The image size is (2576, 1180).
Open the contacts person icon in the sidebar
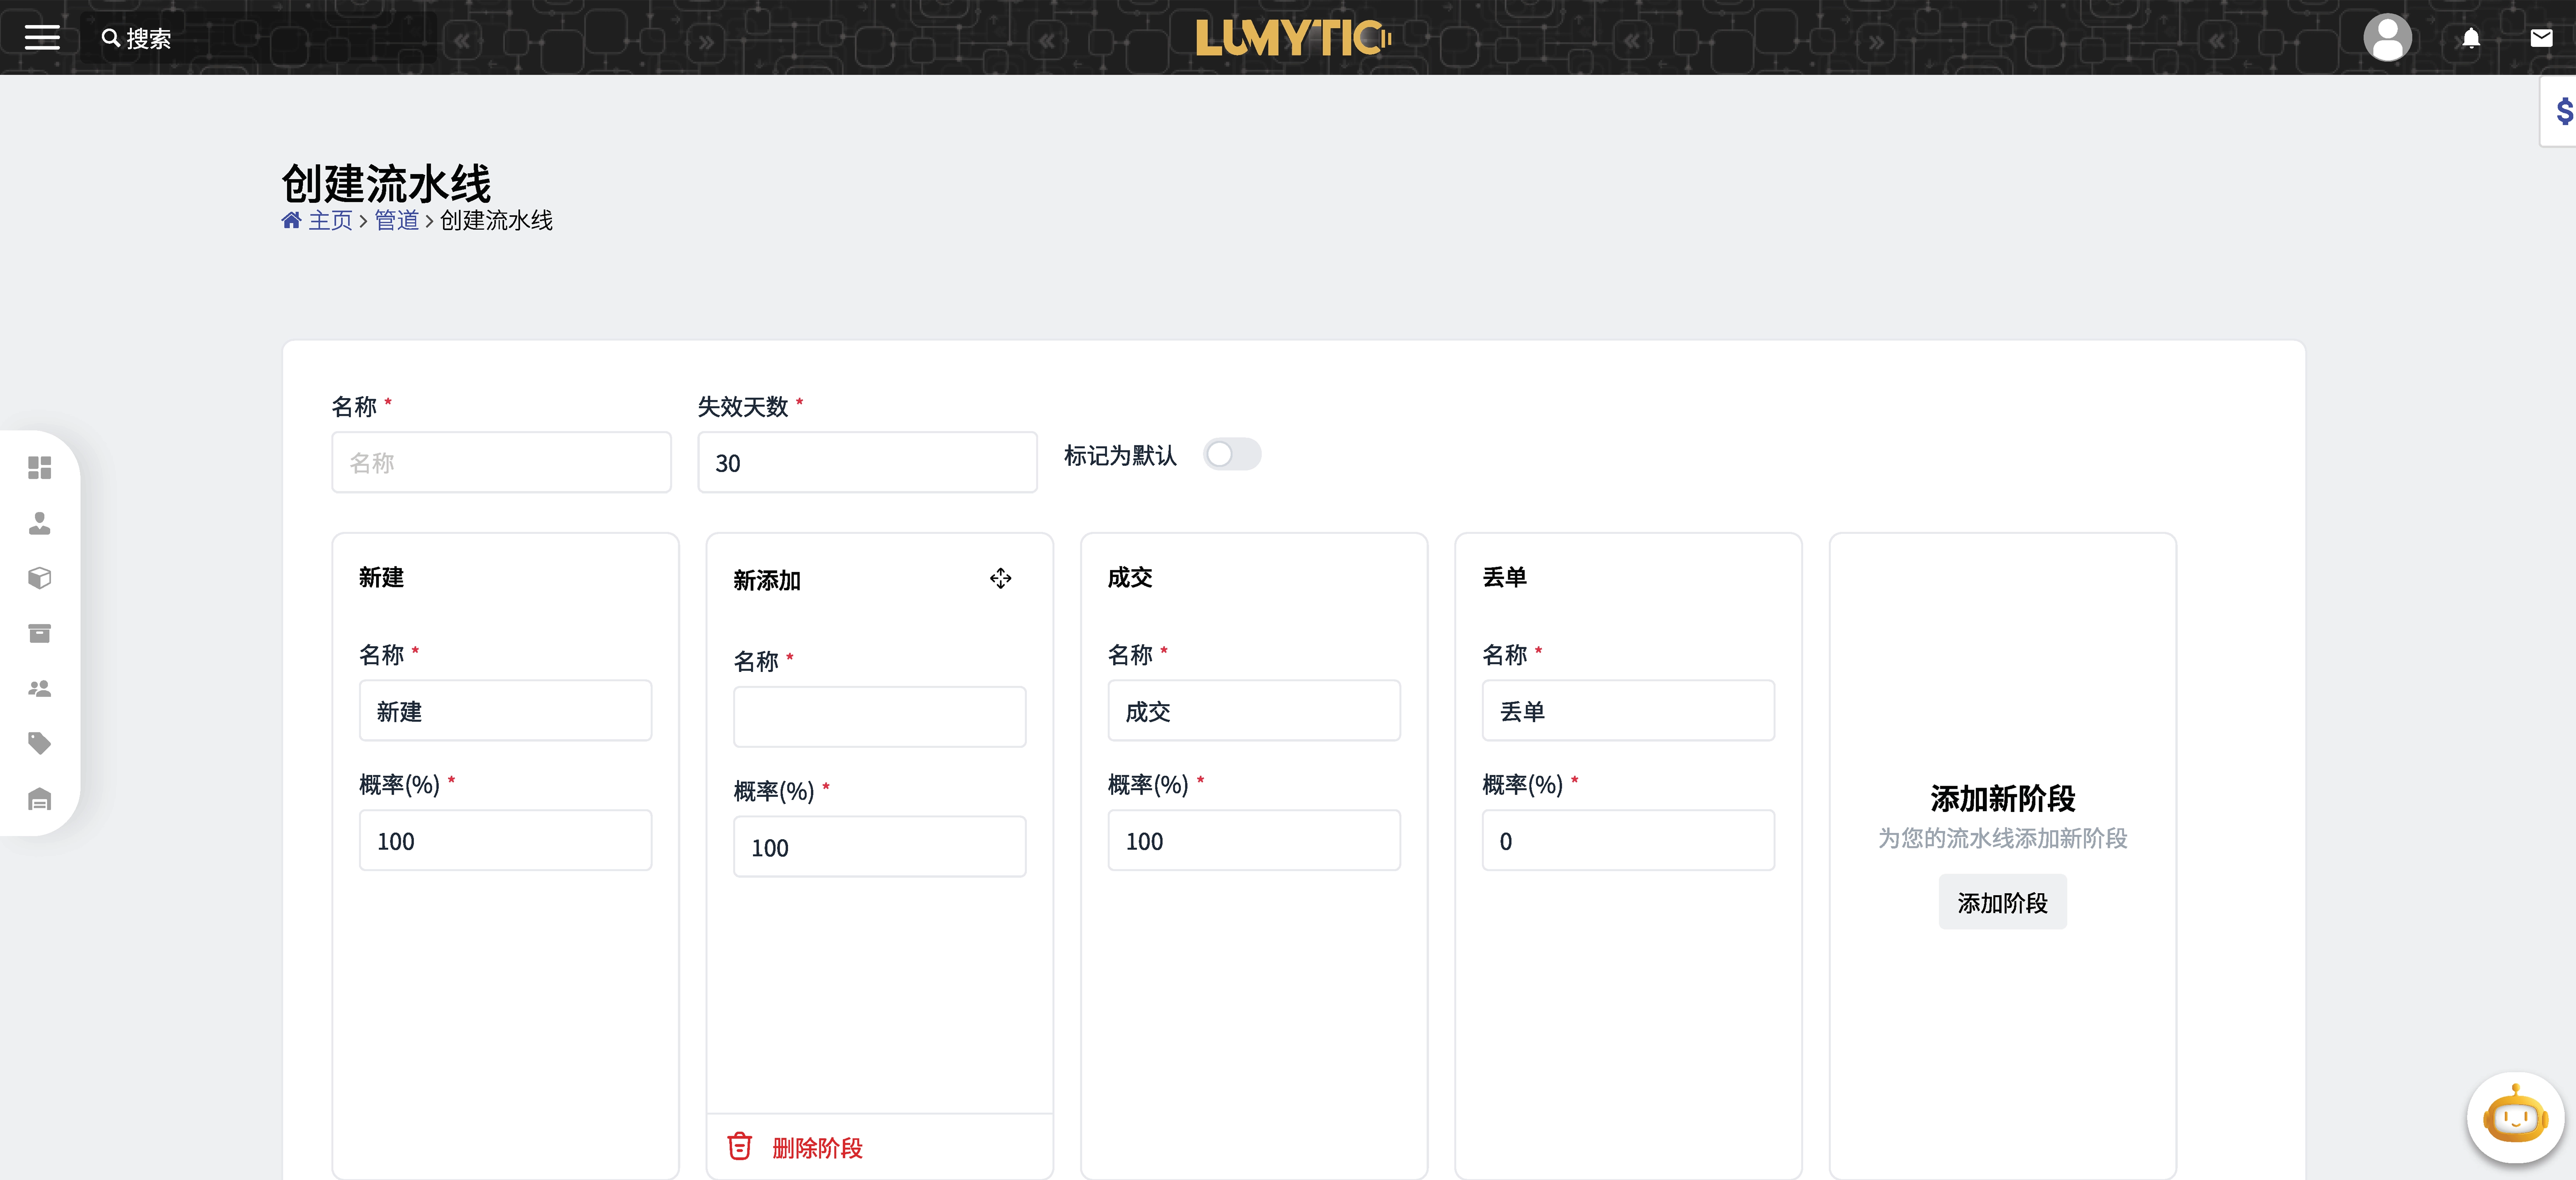coord(39,523)
